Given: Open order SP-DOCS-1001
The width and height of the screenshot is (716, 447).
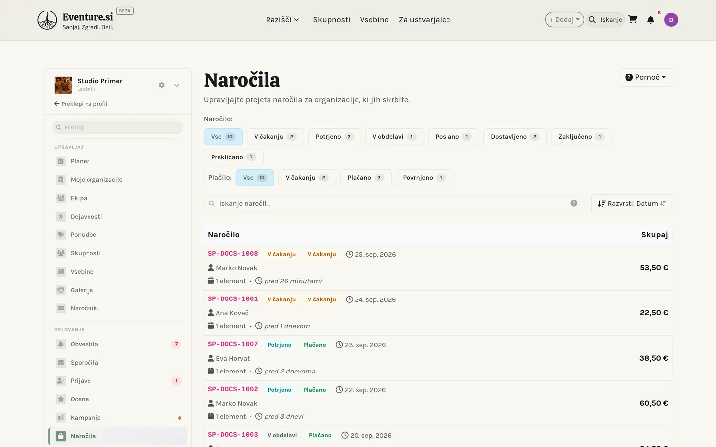Looking at the screenshot, I should coord(233,299).
